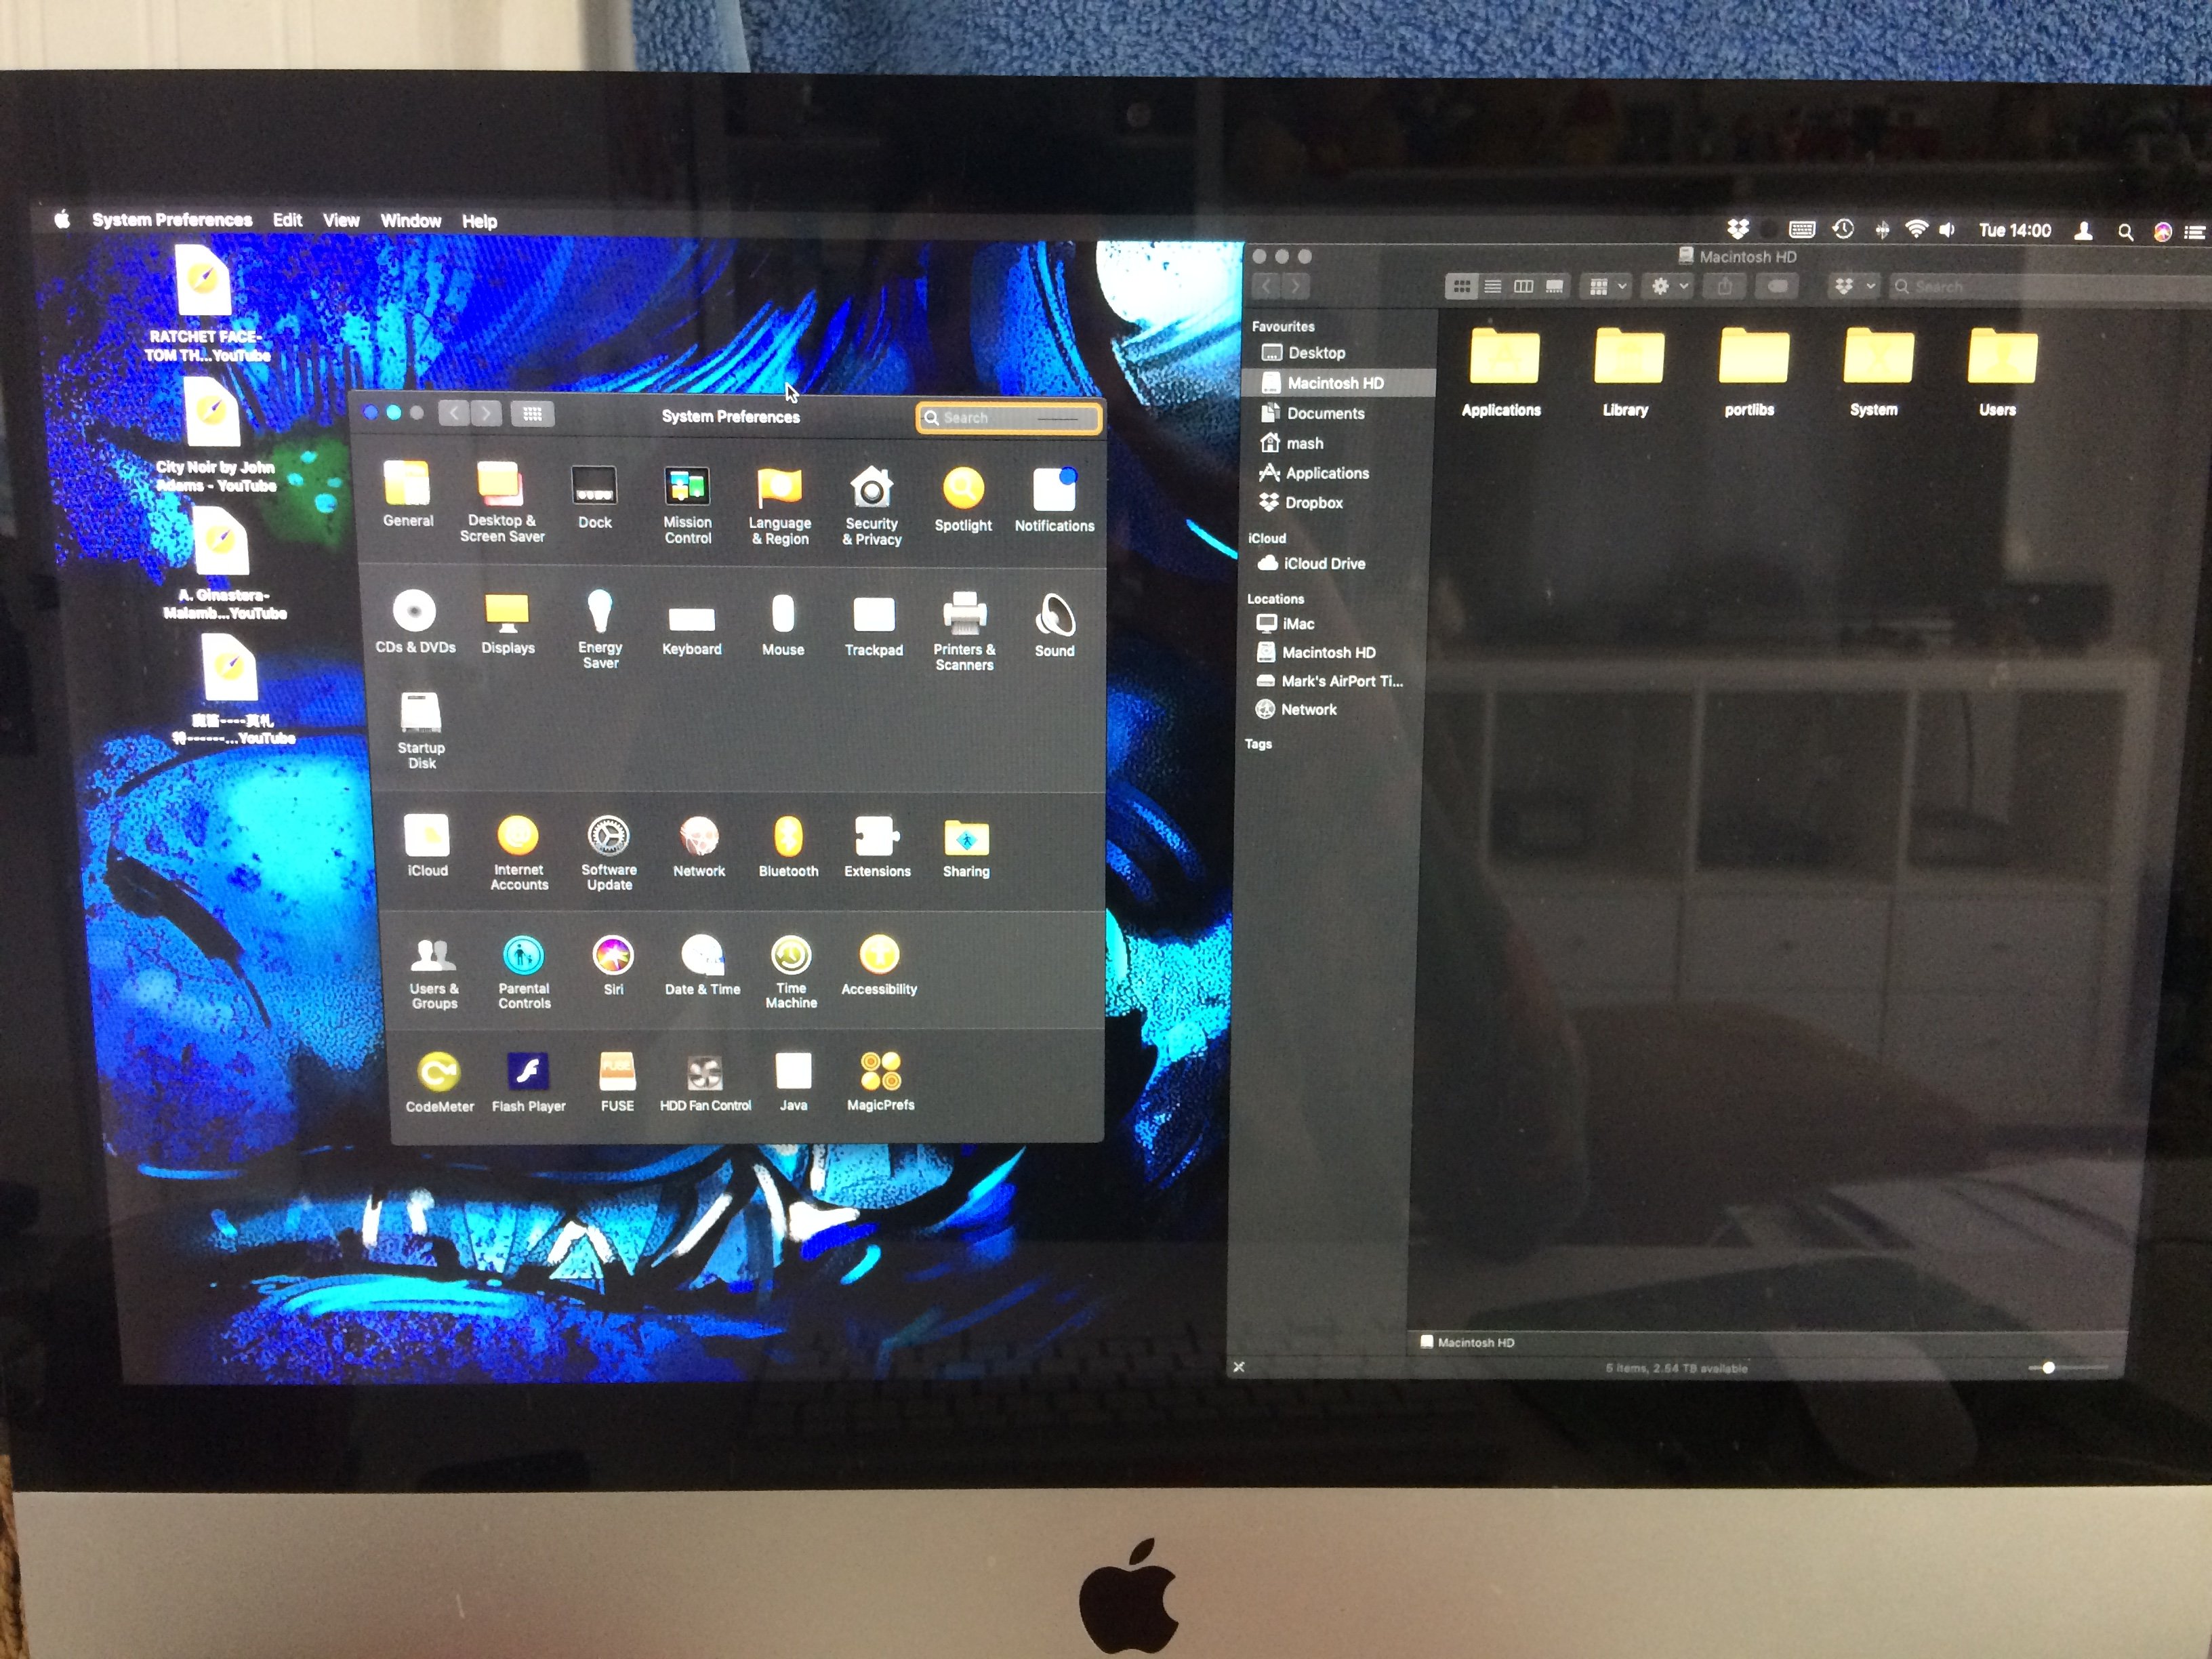Switch Finder to column view
The image size is (2212, 1659).
tap(1523, 287)
